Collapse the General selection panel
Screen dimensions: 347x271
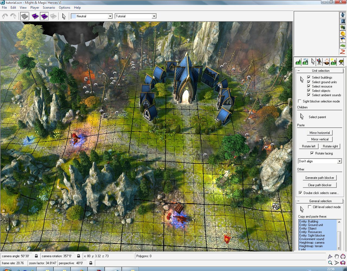pyautogui.click(x=298, y=201)
